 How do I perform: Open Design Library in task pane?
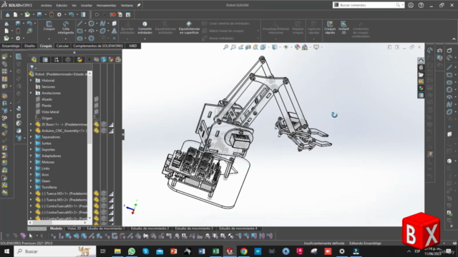(x=421, y=68)
